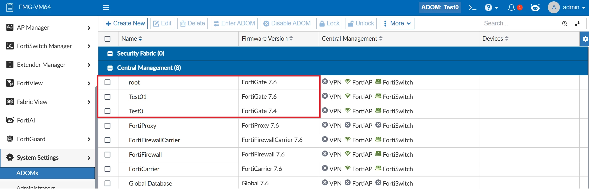Click the admin avatar circle
The image size is (589, 196).
[x=554, y=7]
